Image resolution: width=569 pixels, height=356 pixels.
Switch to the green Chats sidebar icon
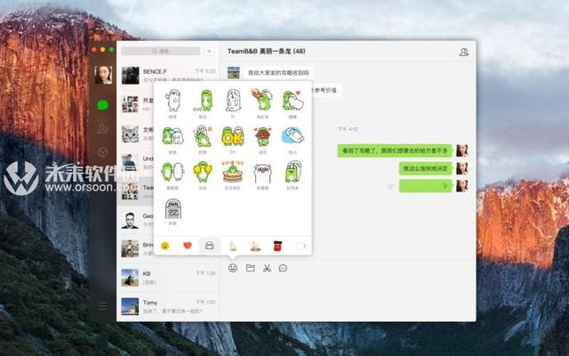coord(103,105)
